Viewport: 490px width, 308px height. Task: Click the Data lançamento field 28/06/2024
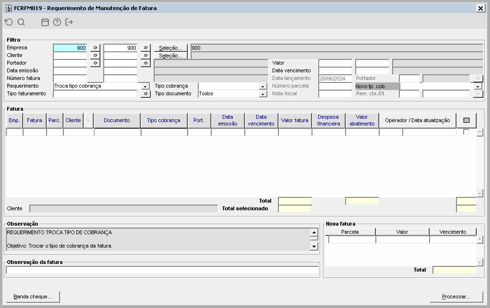pos(335,79)
